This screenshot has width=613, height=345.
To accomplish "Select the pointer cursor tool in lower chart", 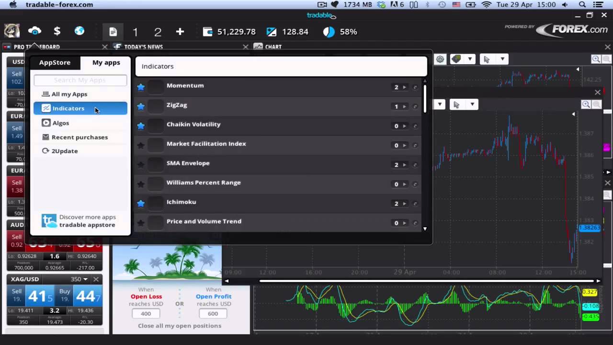I will (456, 104).
